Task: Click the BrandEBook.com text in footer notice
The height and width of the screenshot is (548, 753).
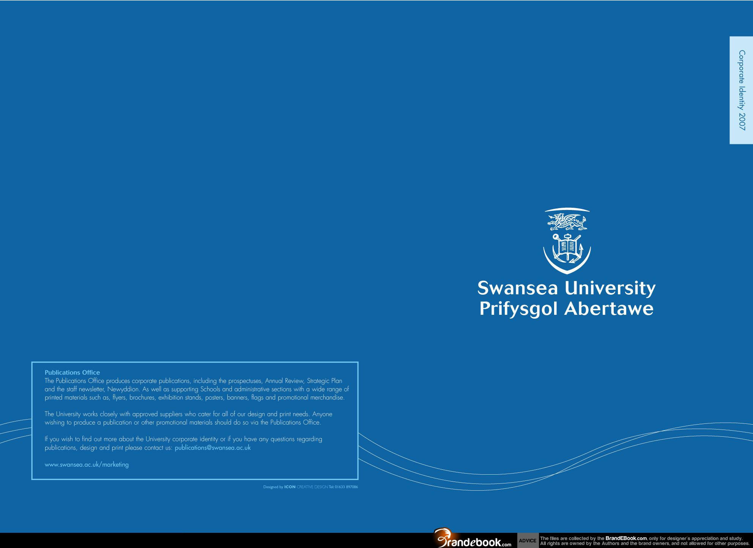Action: click(x=626, y=538)
